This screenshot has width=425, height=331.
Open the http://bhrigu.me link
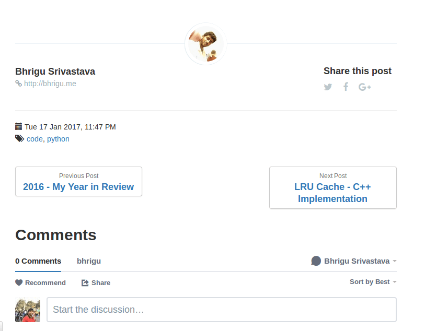(50, 84)
